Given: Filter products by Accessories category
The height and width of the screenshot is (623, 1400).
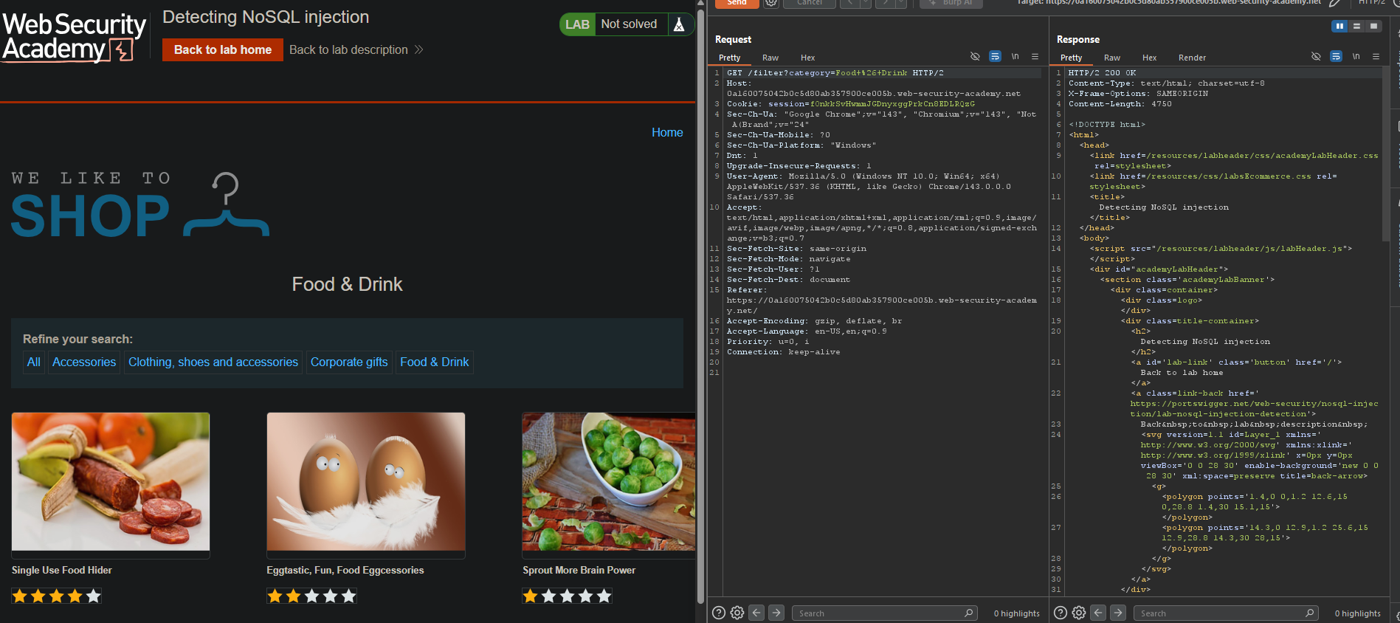Looking at the screenshot, I should coord(84,362).
